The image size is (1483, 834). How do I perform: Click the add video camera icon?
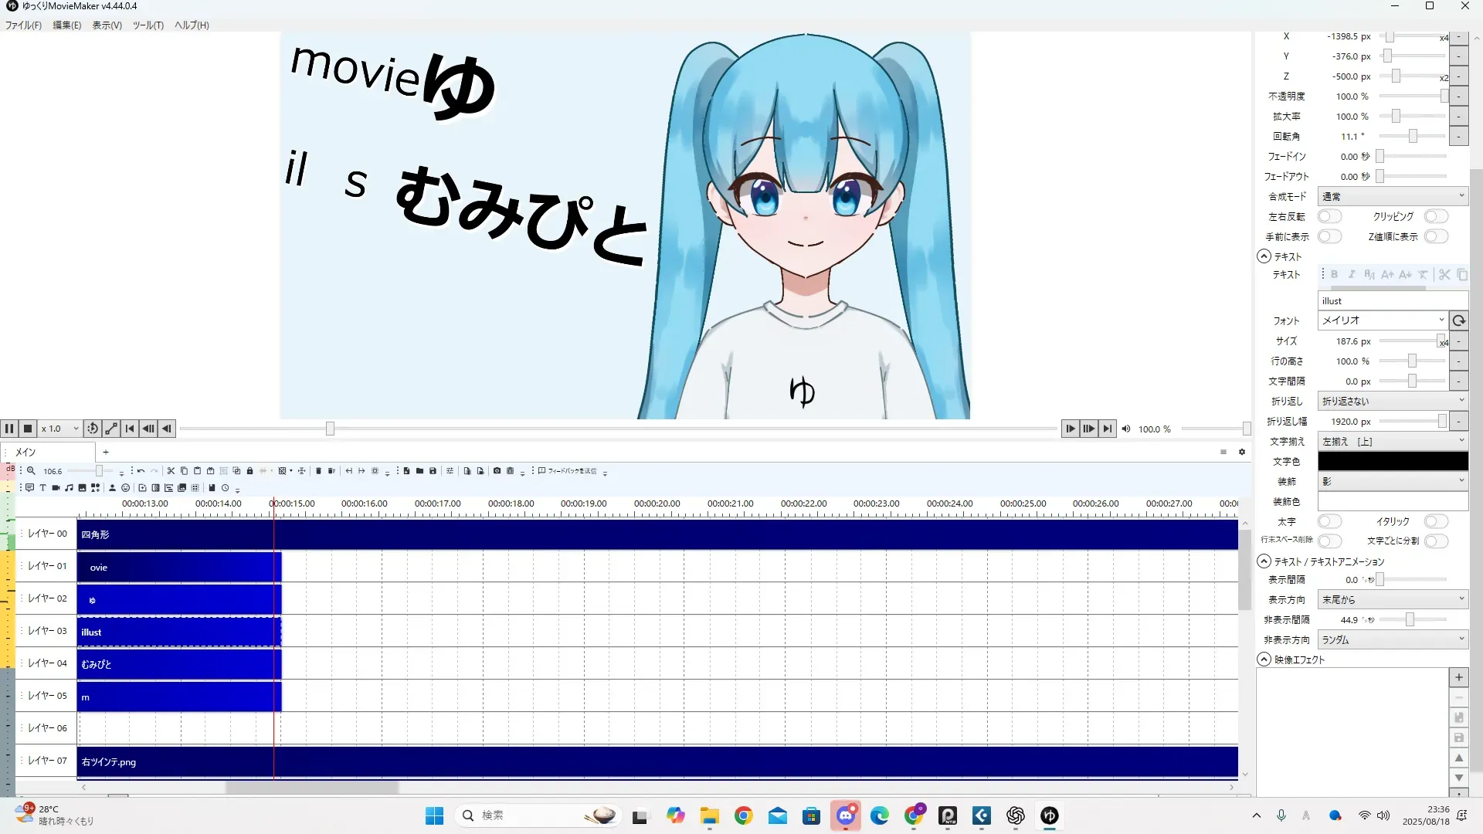56,488
